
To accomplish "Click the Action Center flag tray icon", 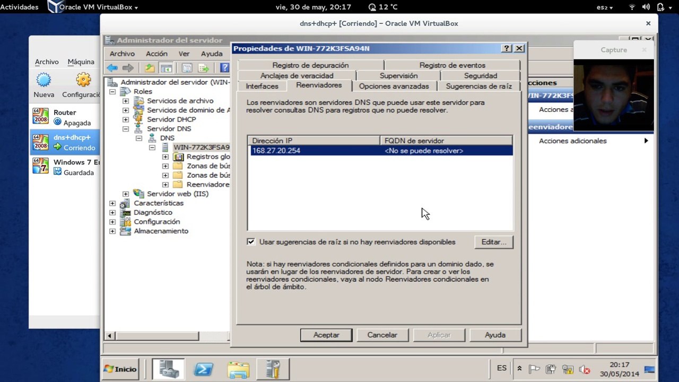I will [535, 369].
